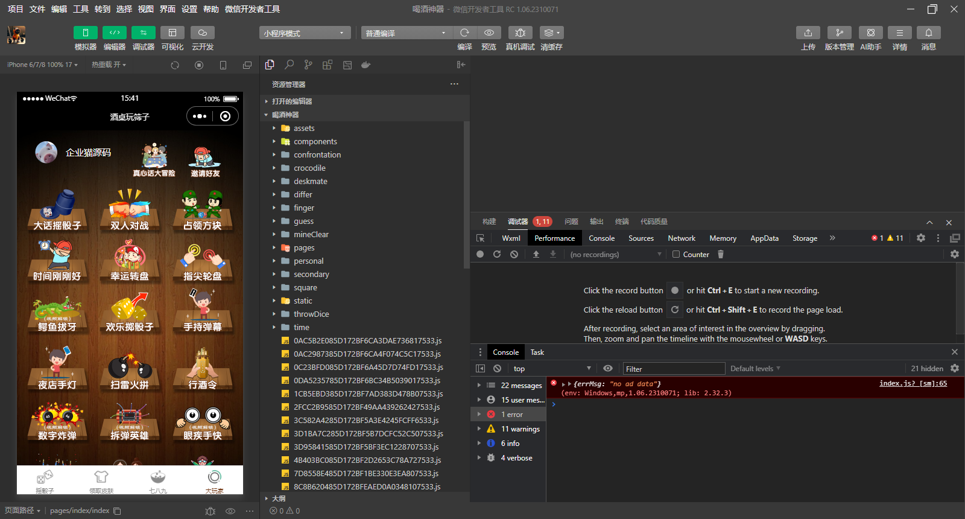The image size is (965, 519).
Task: Click the Preview eye icon
Action: [489, 33]
